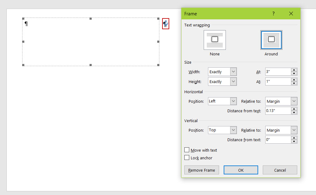Decrease the Height At value with down arrow
Screen dimensions: 316x195
pyautogui.click(x=294, y=83)
